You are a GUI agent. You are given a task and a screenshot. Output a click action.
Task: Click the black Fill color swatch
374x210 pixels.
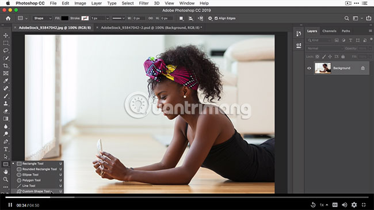point(64,18)
